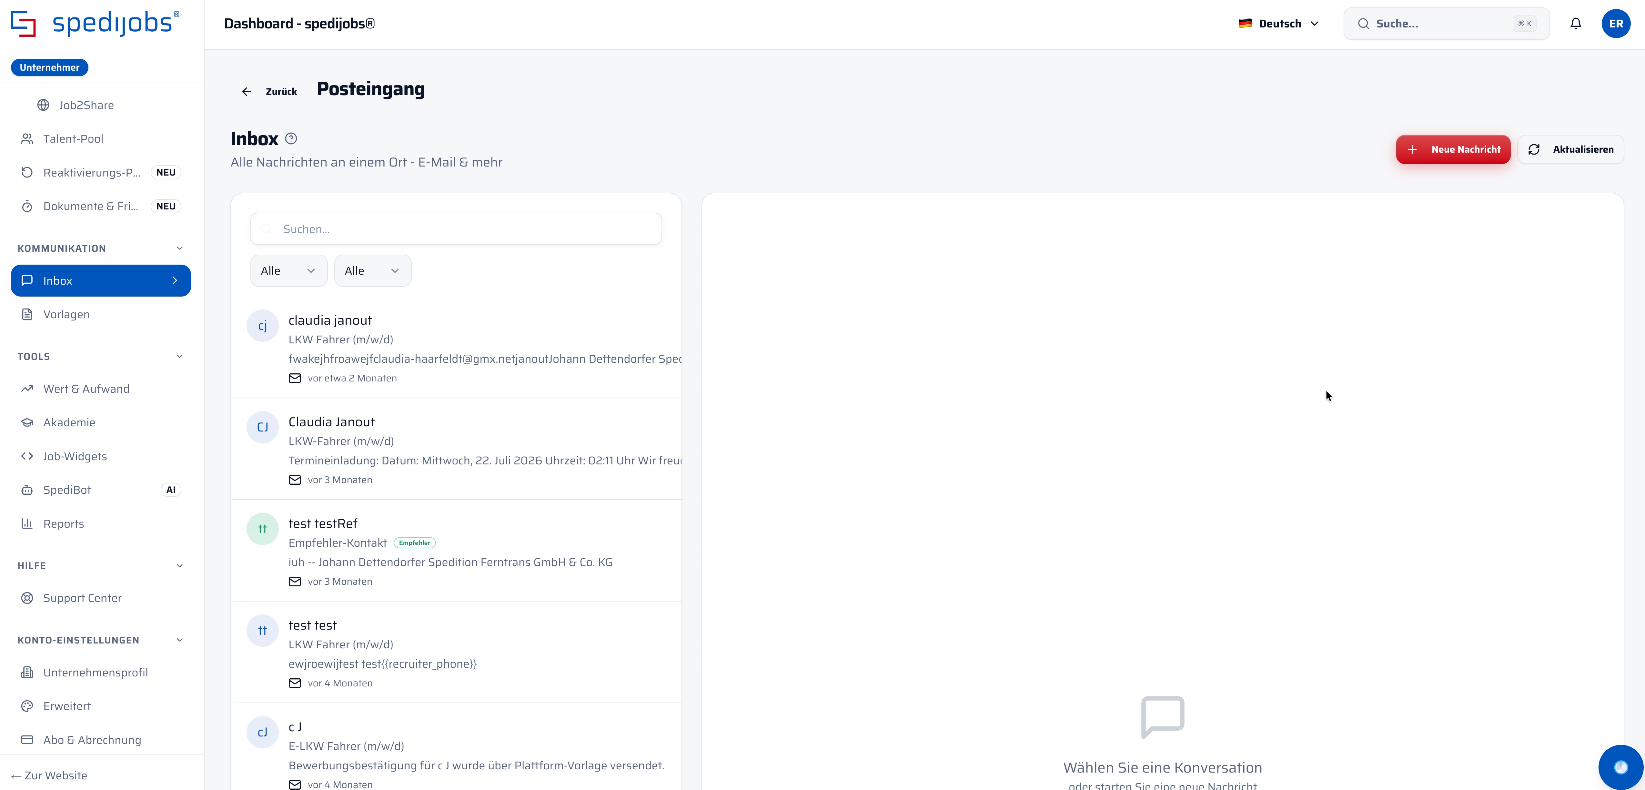
Task: Click the Aktualisieren button
Action: 1570,149
